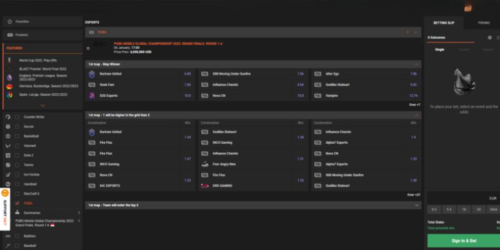Enable the Valorant checkbox
500x250 pixels.
click(x=17, y=146)
